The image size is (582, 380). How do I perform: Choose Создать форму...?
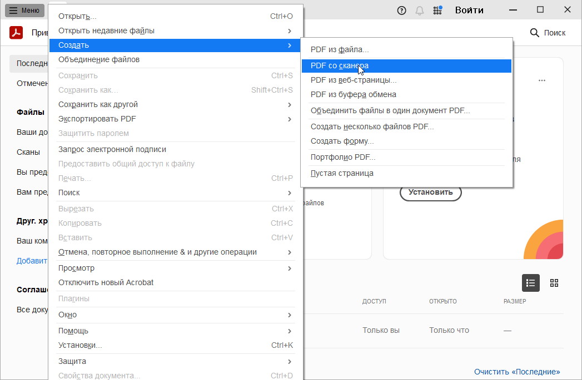pyautogui.click(x=406, y=141)
